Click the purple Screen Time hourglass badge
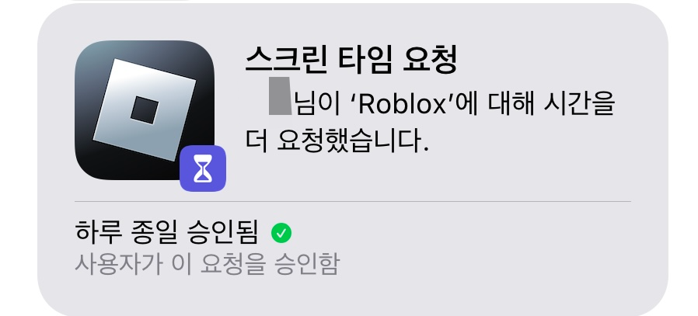Viewport: 698px width, 316px height. click(x=203, y=168)
